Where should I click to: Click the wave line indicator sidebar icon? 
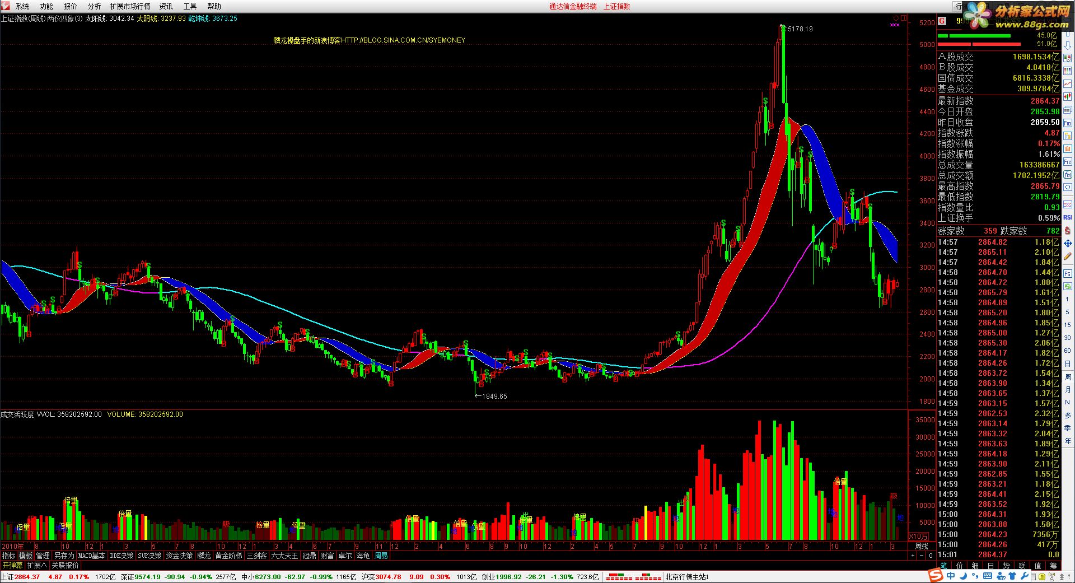1068,204
